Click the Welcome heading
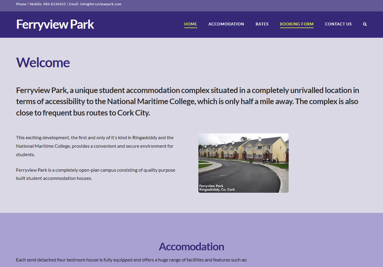This screenshot has height=267, width=383. coord(43,63)
